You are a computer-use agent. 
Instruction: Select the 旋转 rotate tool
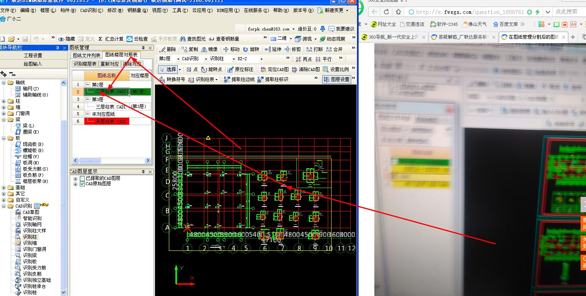point(251,49)
